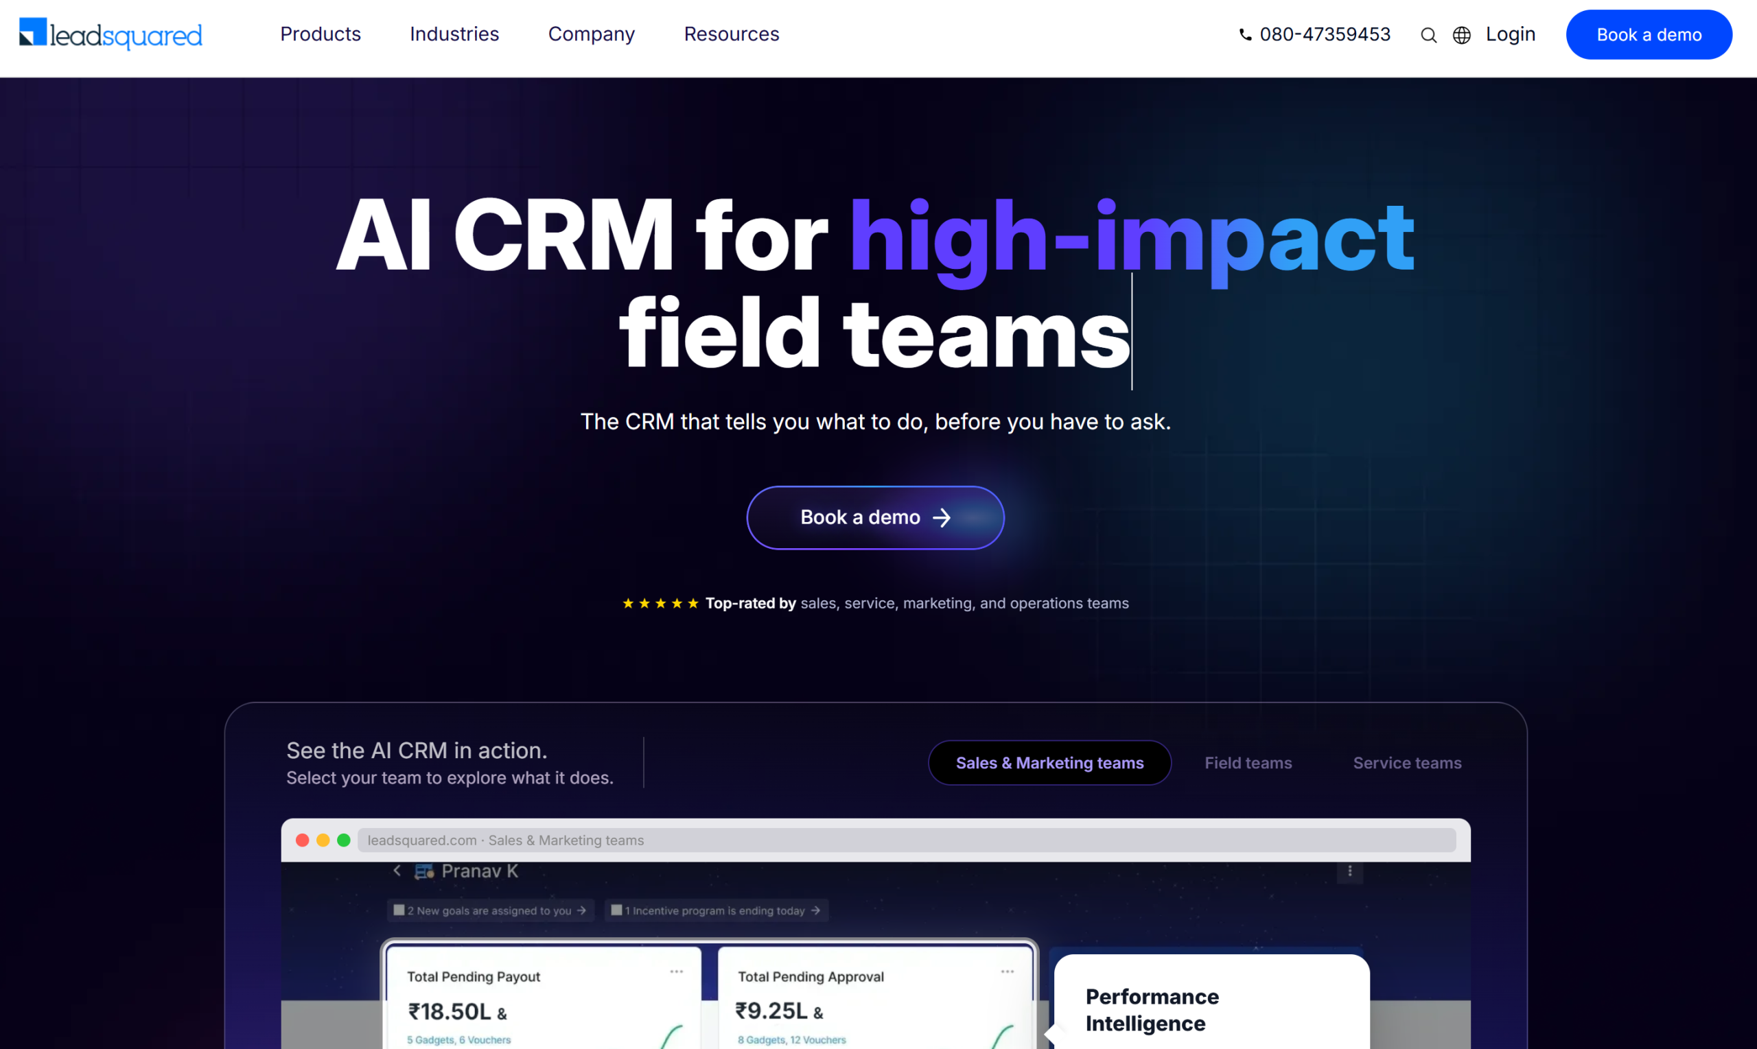Click the 'See the AI CRM in action.' heading
The height and width of the screenshot is (1049, 1757).
point(417,750)
